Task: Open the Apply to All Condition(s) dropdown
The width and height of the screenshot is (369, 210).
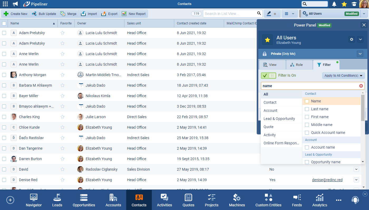Action: 343,76
